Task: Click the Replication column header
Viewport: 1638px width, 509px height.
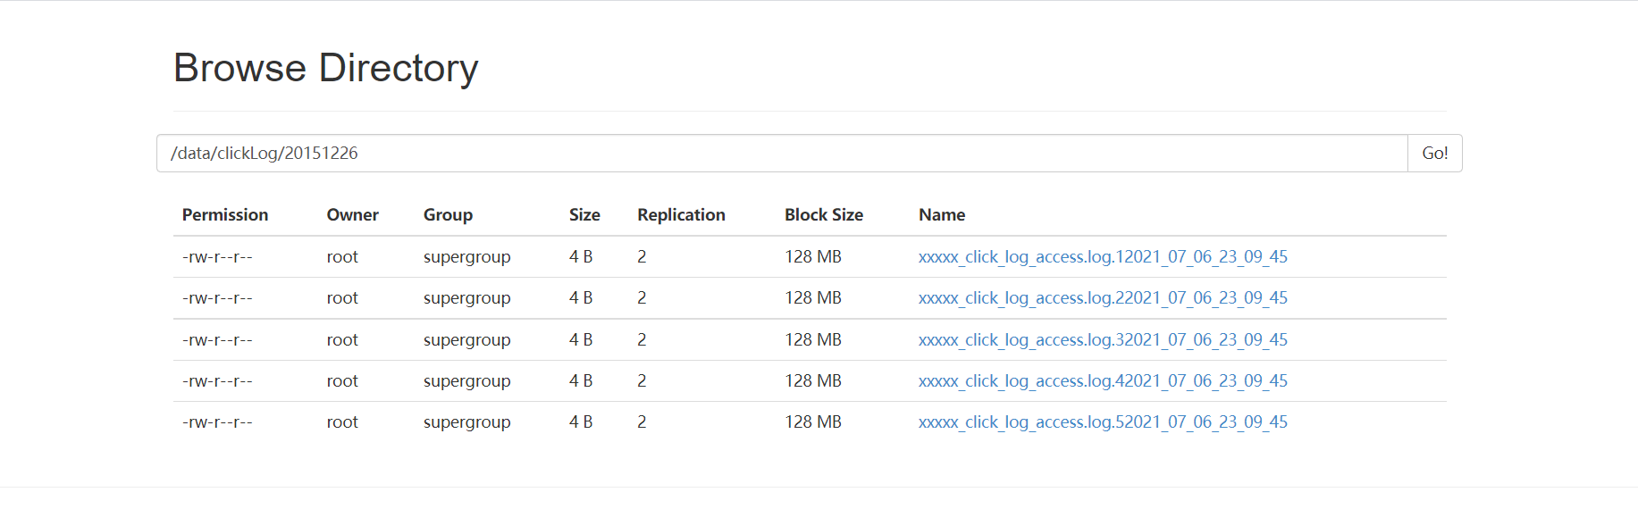Action: [681, 215]
